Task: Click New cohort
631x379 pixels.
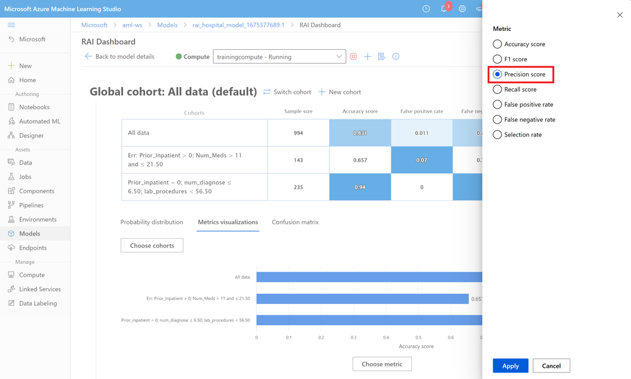Action: [340, 92]
